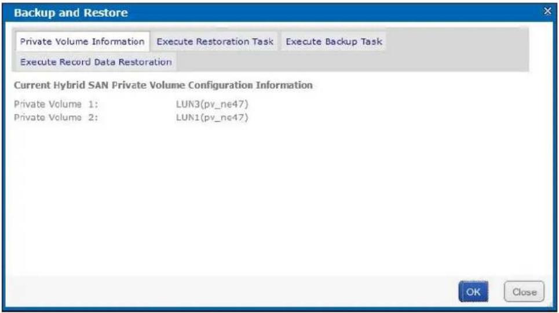Select Execute Record Data Restoration tab
Screen dimensions: 559x313
96,62
